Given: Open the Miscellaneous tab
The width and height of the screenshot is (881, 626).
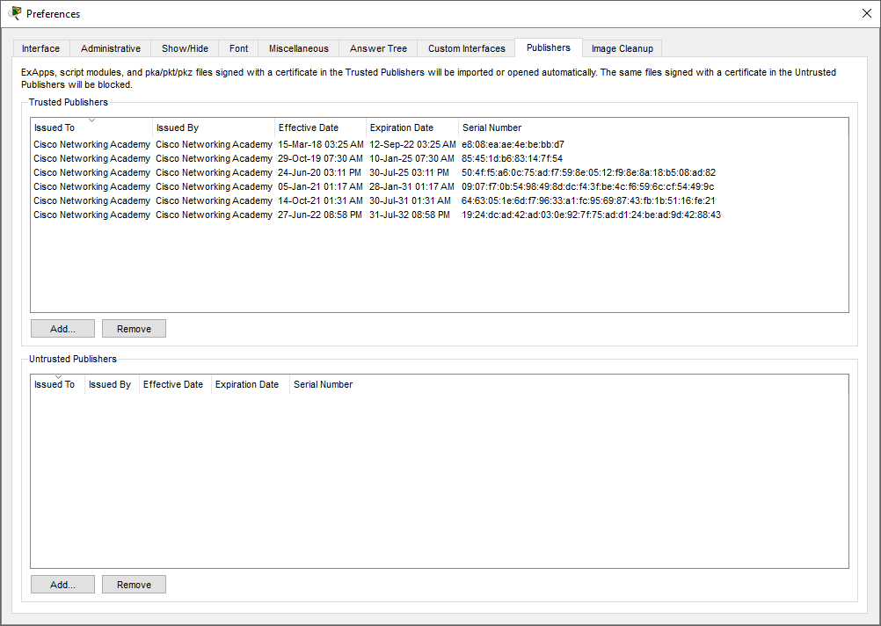Looking at the screenshot, I should [x=298, y=48].
